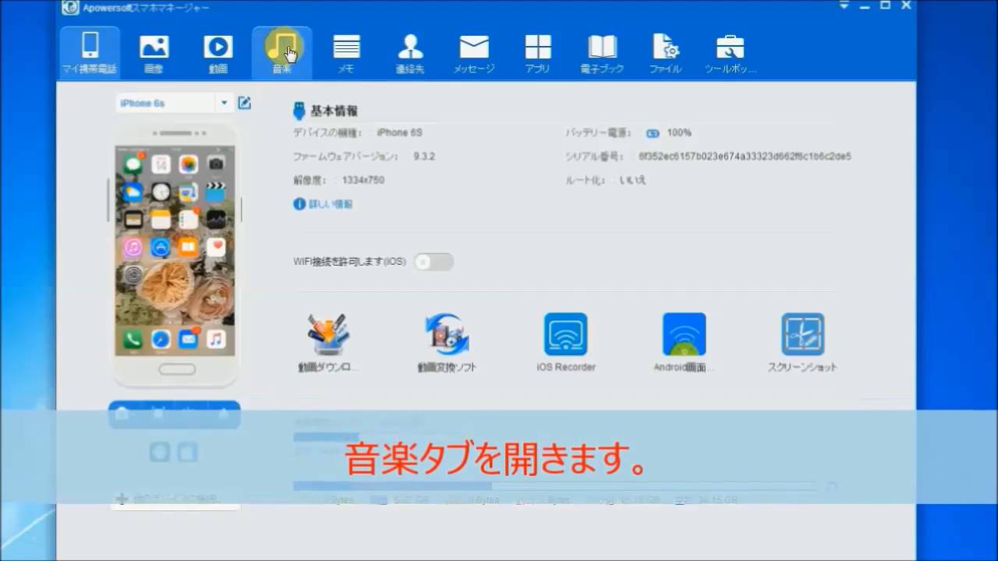Open the 連絡先 (Contacts) tab
Viewport: 998px width, 561px height.
[410, 52]
